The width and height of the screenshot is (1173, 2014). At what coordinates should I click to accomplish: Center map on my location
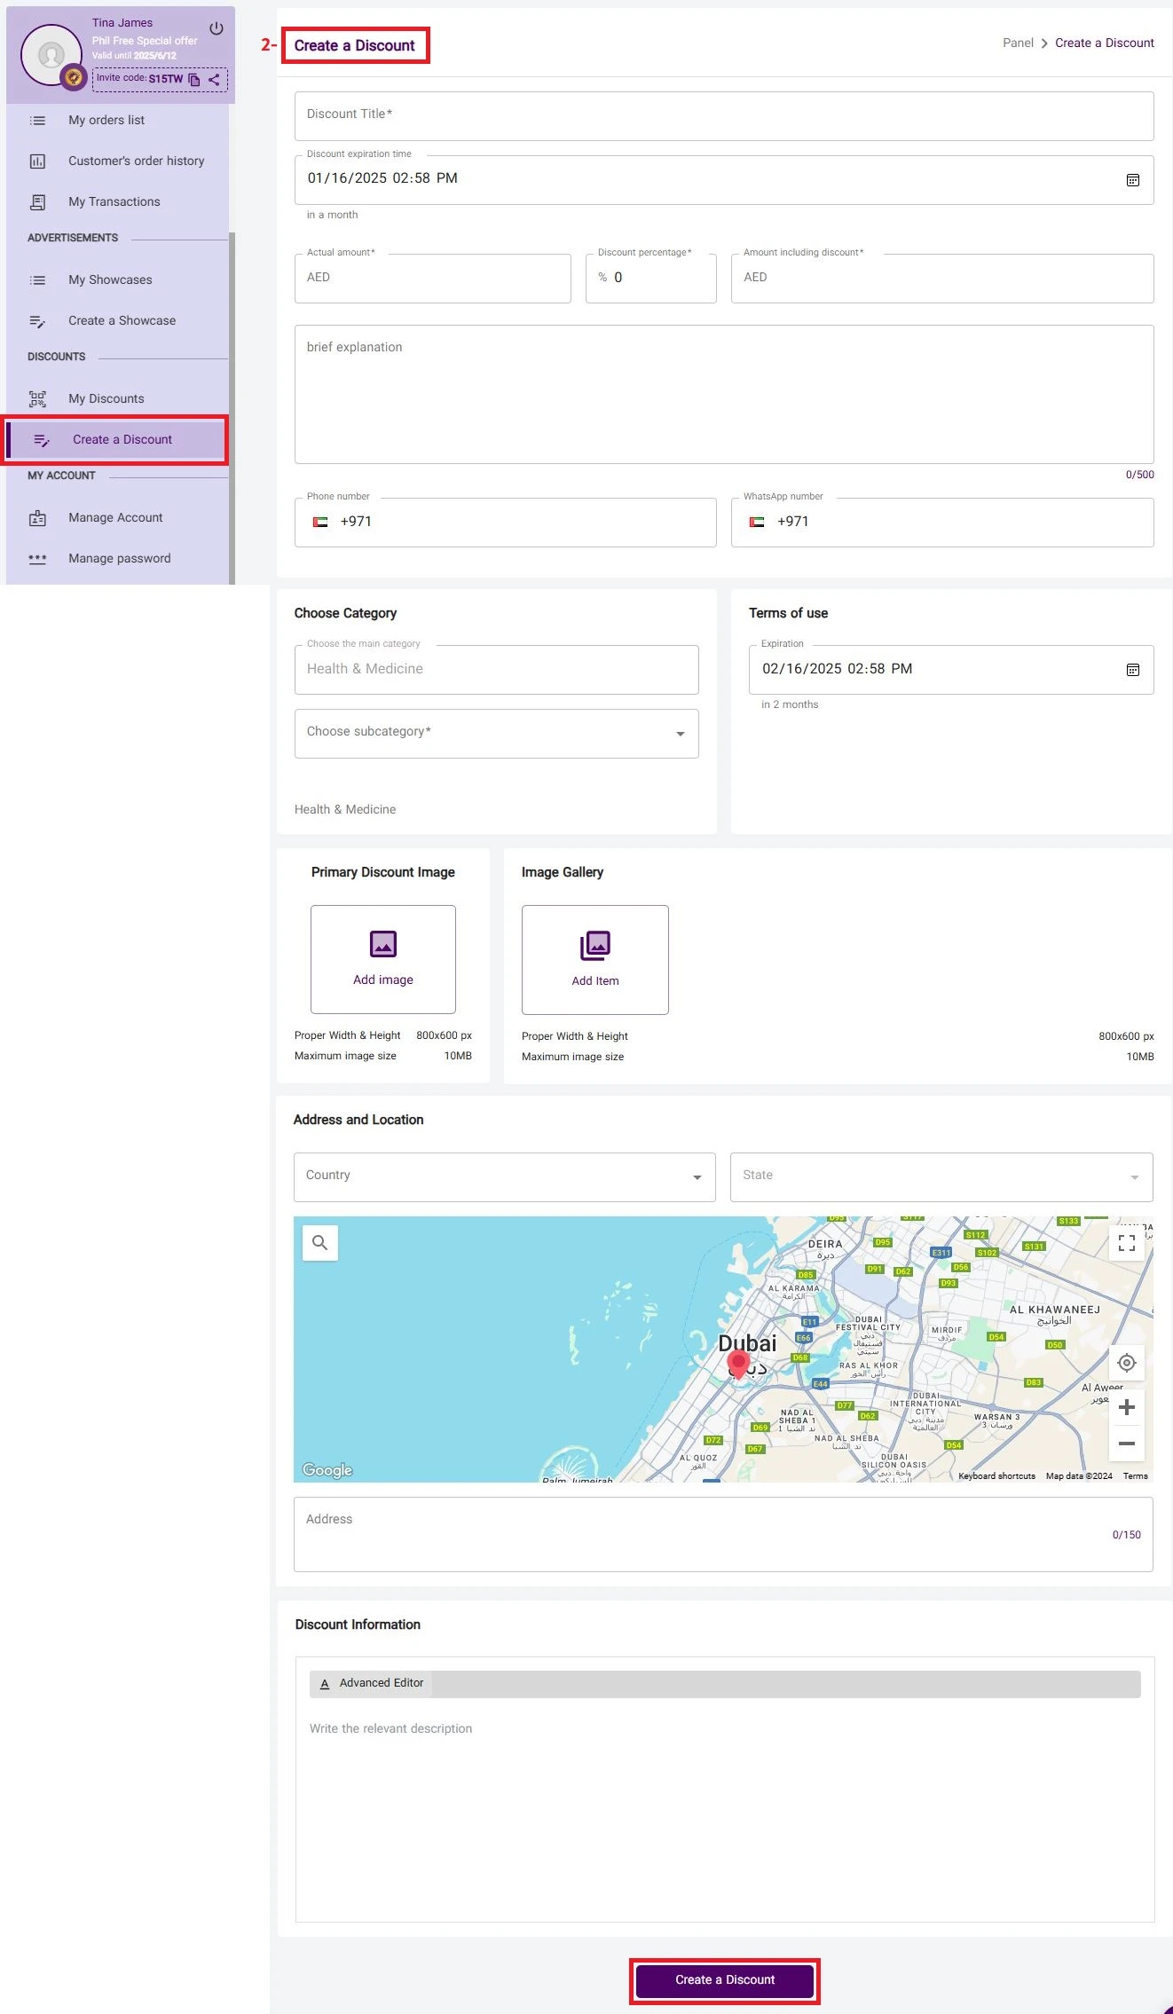[x=1126, y=1363]
